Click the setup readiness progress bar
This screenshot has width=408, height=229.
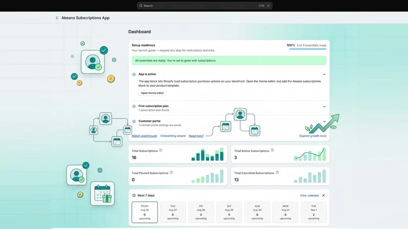click(308, 49)
